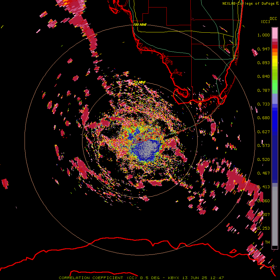Click the 0.520 scale value
This screenshot has height=280, width=280.
[x=264, y=160]
